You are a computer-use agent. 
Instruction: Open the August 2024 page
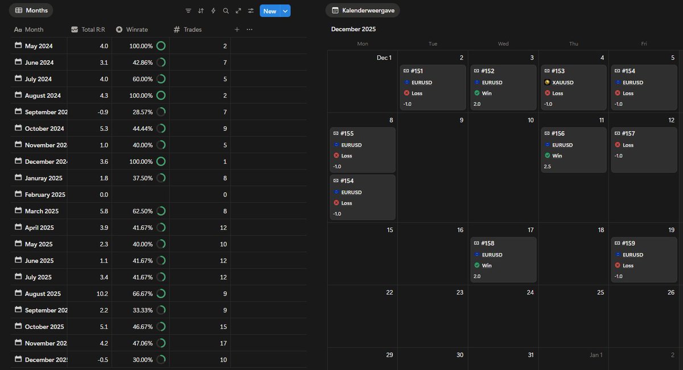click(x=43, y=96)
